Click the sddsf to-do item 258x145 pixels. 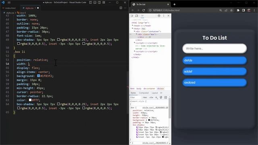click(214, 72)
